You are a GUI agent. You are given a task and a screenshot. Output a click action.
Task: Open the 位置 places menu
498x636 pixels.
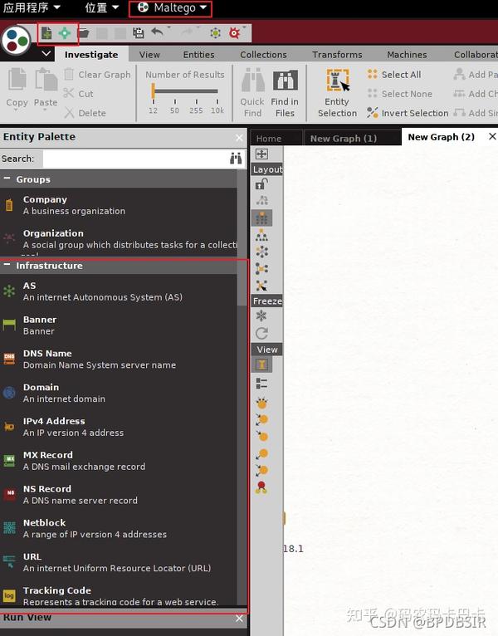[102, 7]
